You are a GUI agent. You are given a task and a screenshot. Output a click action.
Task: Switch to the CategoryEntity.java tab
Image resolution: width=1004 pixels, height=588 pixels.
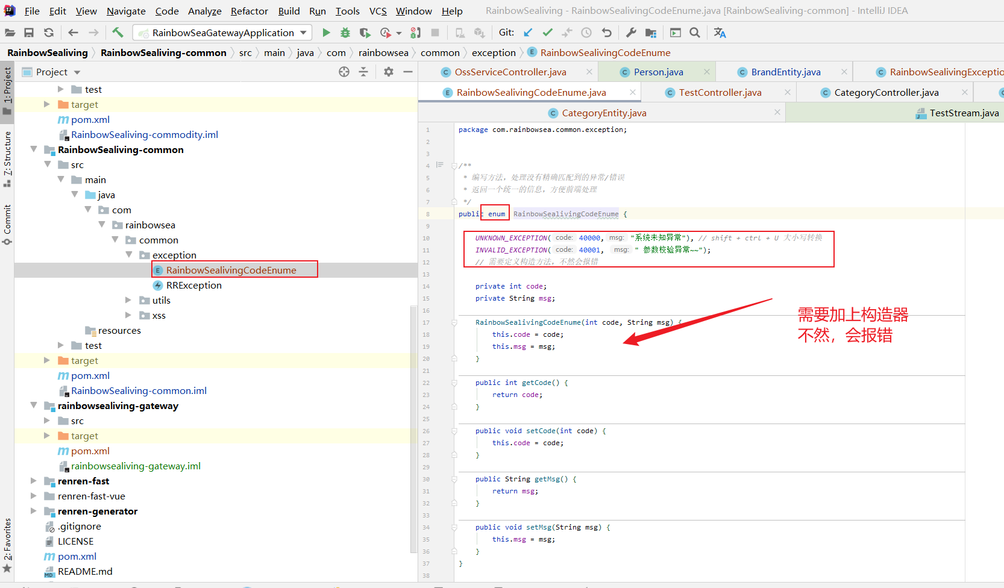(x=604, y=113)
